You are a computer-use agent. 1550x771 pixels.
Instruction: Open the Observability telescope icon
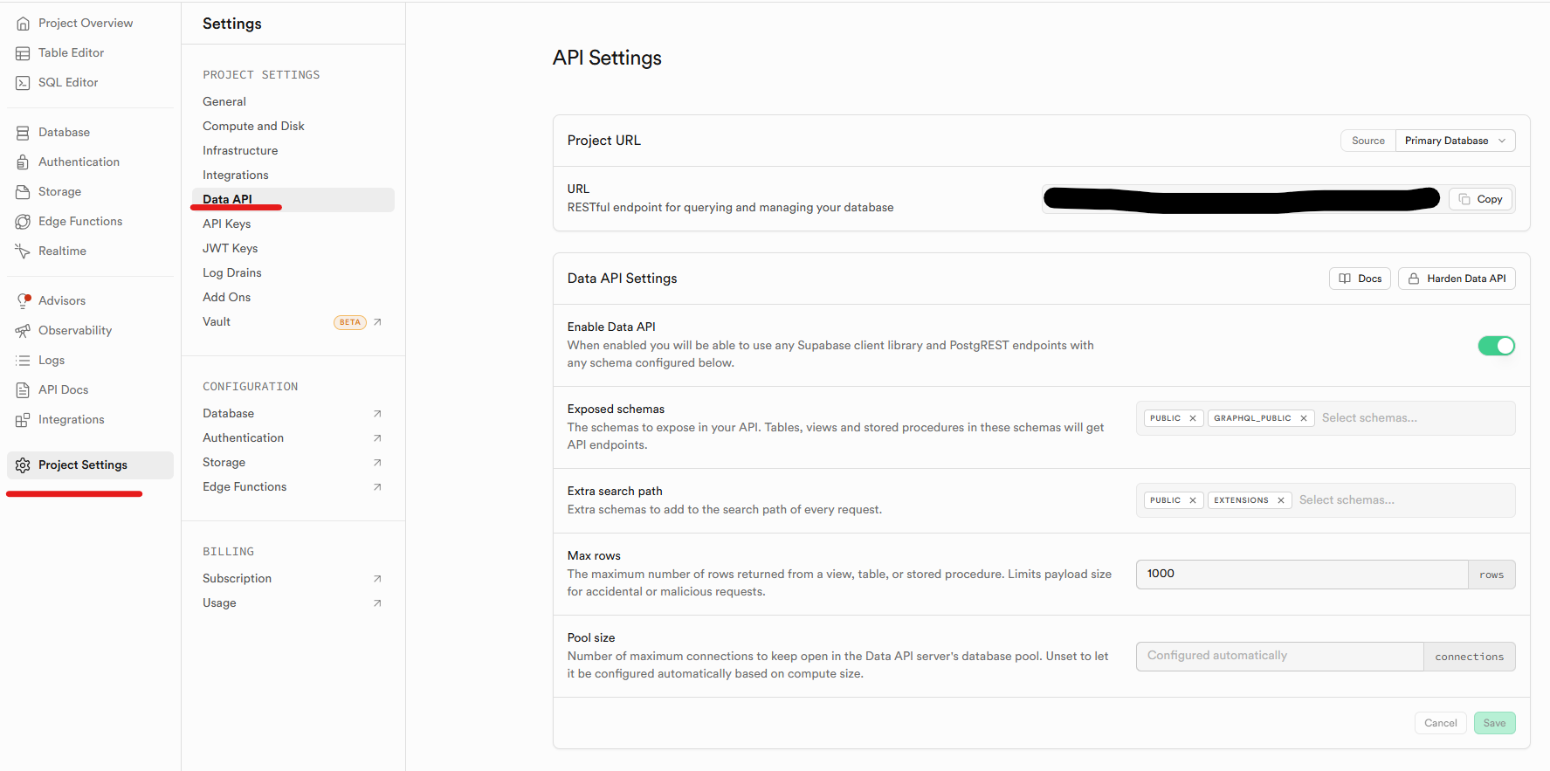[x=23, y=331]
